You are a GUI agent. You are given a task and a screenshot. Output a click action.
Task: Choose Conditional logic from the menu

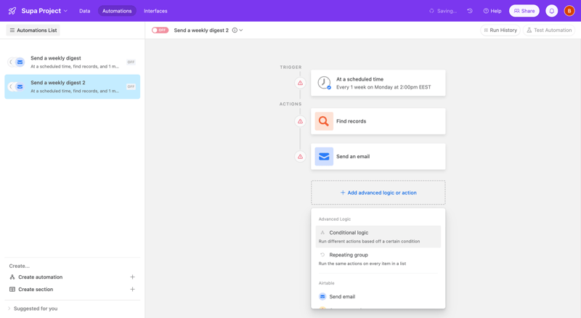[x=378, y=237]
